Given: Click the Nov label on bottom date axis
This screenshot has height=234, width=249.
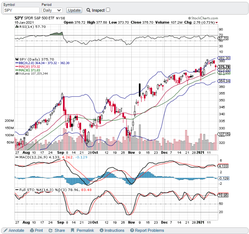Looking at the screenshot, I should tap(132, 222).
